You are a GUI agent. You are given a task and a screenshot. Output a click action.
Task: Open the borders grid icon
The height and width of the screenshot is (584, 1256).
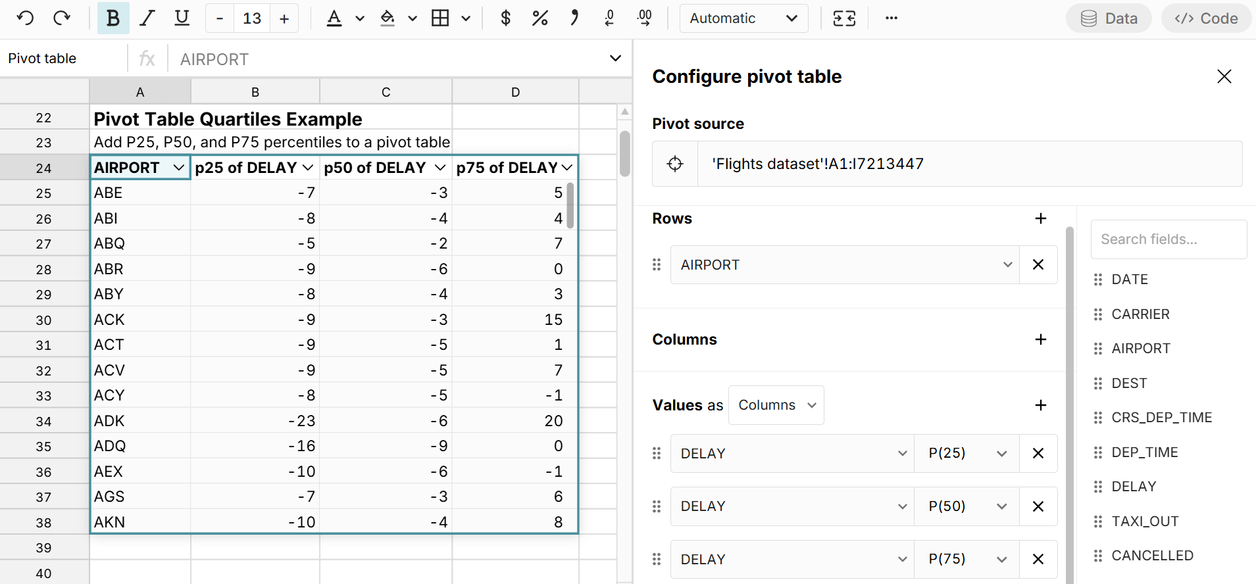[440, 18]
